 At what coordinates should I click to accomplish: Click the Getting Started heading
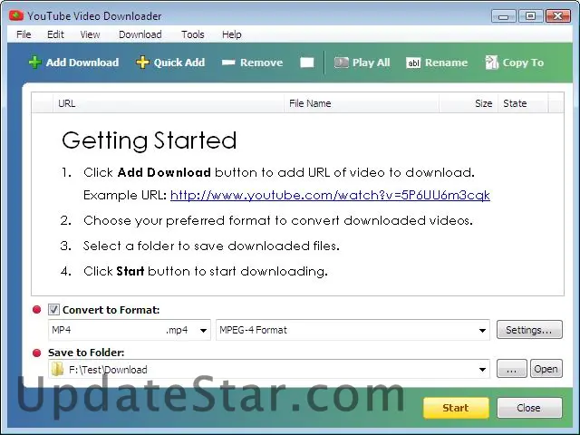(x=149, y=140)
